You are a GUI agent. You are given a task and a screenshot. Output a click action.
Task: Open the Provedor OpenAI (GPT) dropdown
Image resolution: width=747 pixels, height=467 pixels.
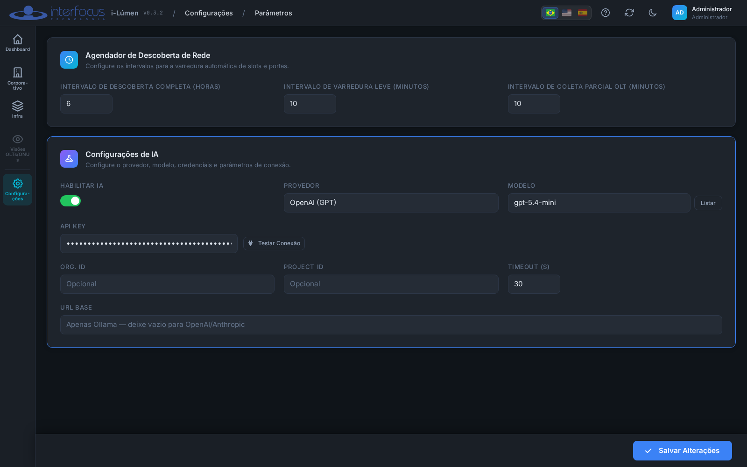[391, 203]
